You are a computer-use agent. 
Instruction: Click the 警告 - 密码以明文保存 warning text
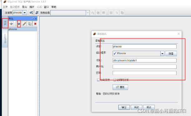point(108,94)
